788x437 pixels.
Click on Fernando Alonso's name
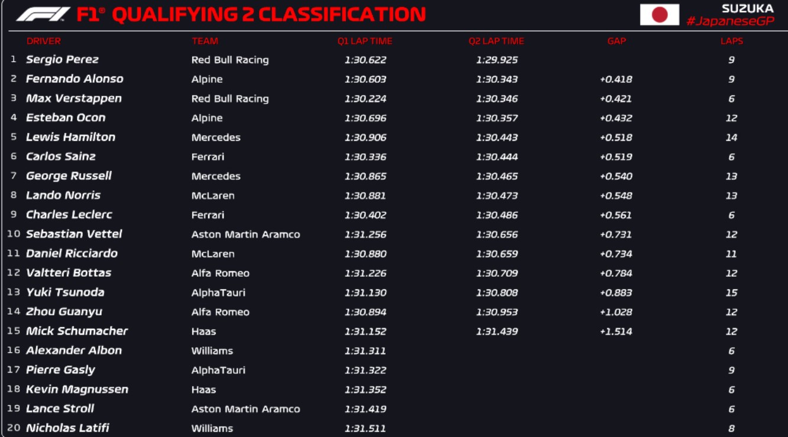click(75, 79)
